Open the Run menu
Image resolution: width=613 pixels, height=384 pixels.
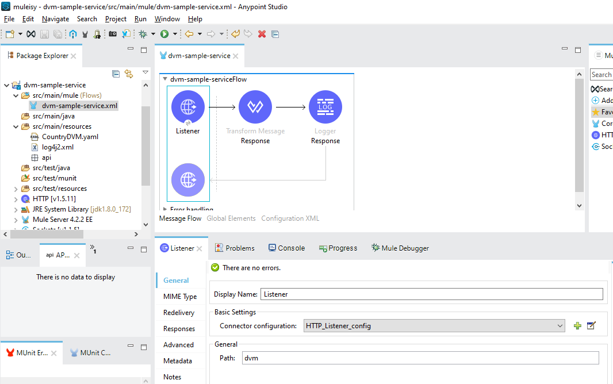coord(140,19)
